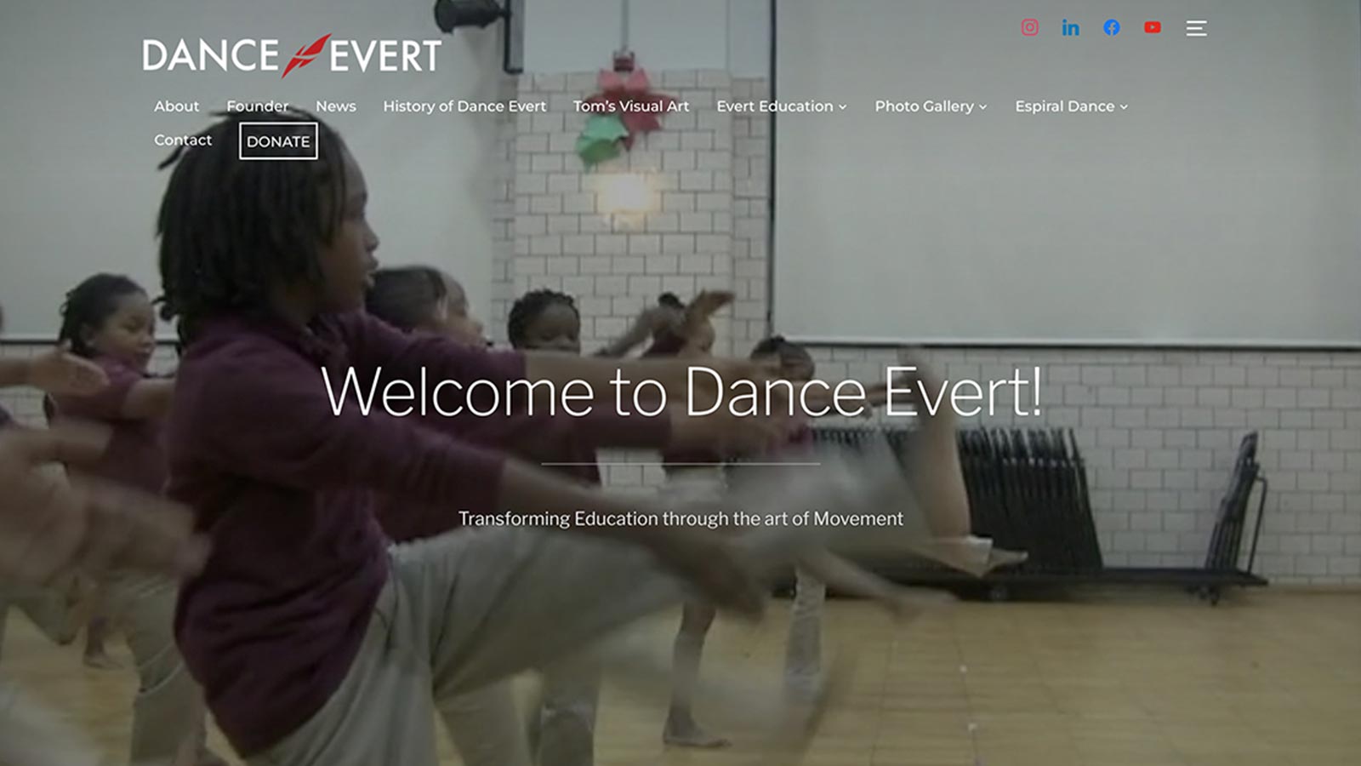Open the Contact link
The image size is (1361, 766).
[x=183, y=140]
